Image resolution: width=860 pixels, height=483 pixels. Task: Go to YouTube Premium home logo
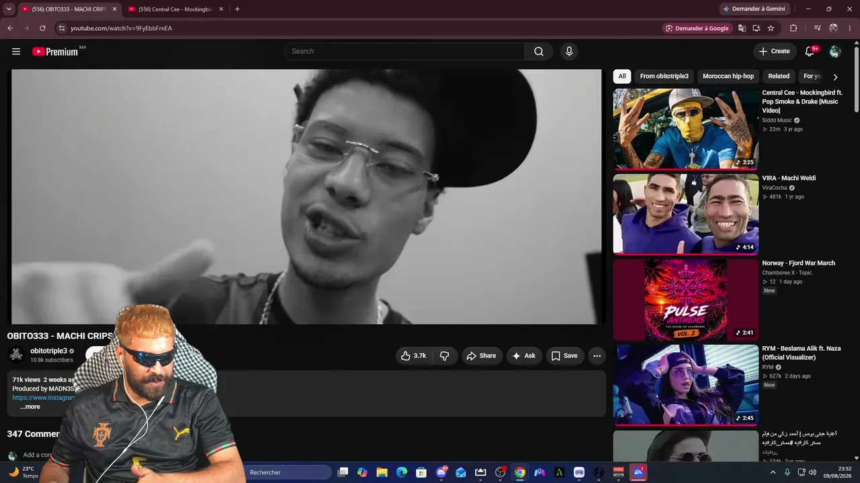point(55,52)
